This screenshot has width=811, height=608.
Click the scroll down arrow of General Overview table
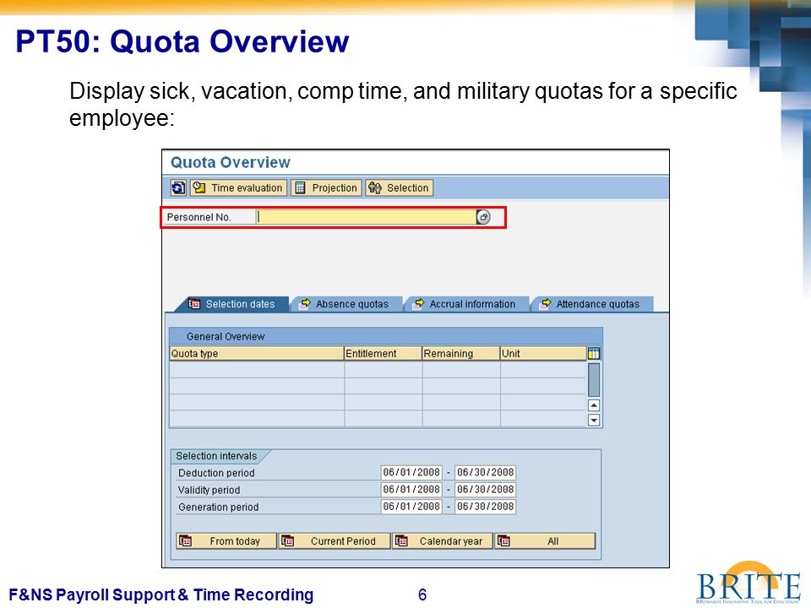point(594,421)
